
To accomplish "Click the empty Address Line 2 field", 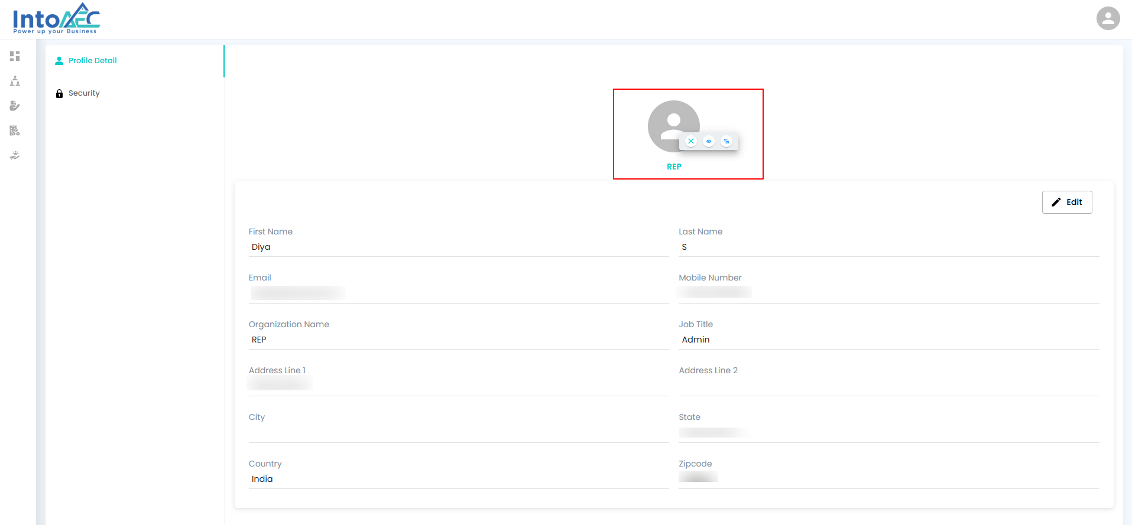I will [x=889, y=386].
